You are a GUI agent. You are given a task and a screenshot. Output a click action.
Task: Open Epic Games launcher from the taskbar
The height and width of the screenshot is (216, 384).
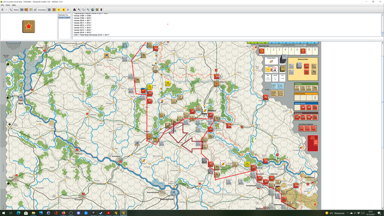(x=93, y=213)
